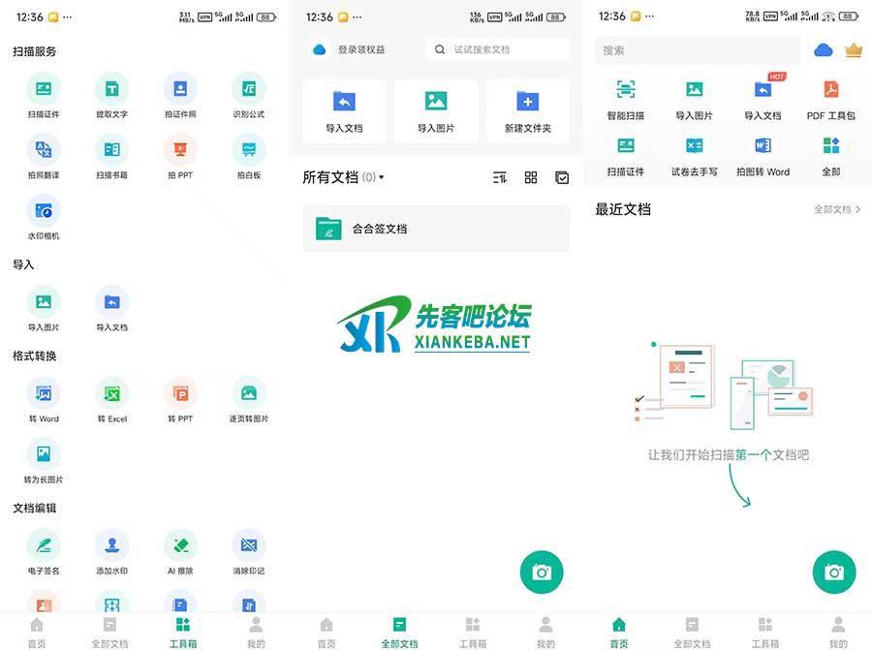
Task: Click the 试试搜索文档 search field
Action: [x=498, y=49]
